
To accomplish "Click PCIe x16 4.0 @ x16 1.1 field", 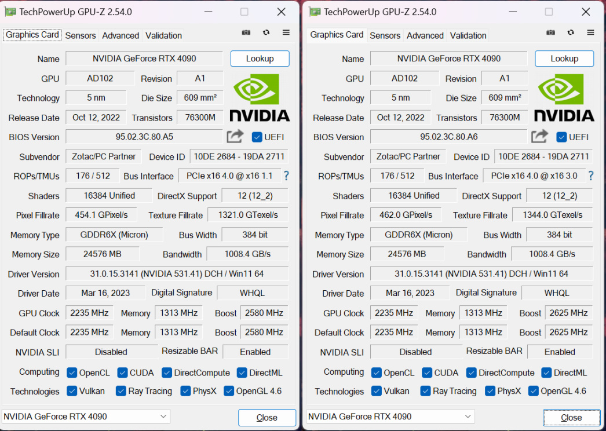I will [229, 176].
